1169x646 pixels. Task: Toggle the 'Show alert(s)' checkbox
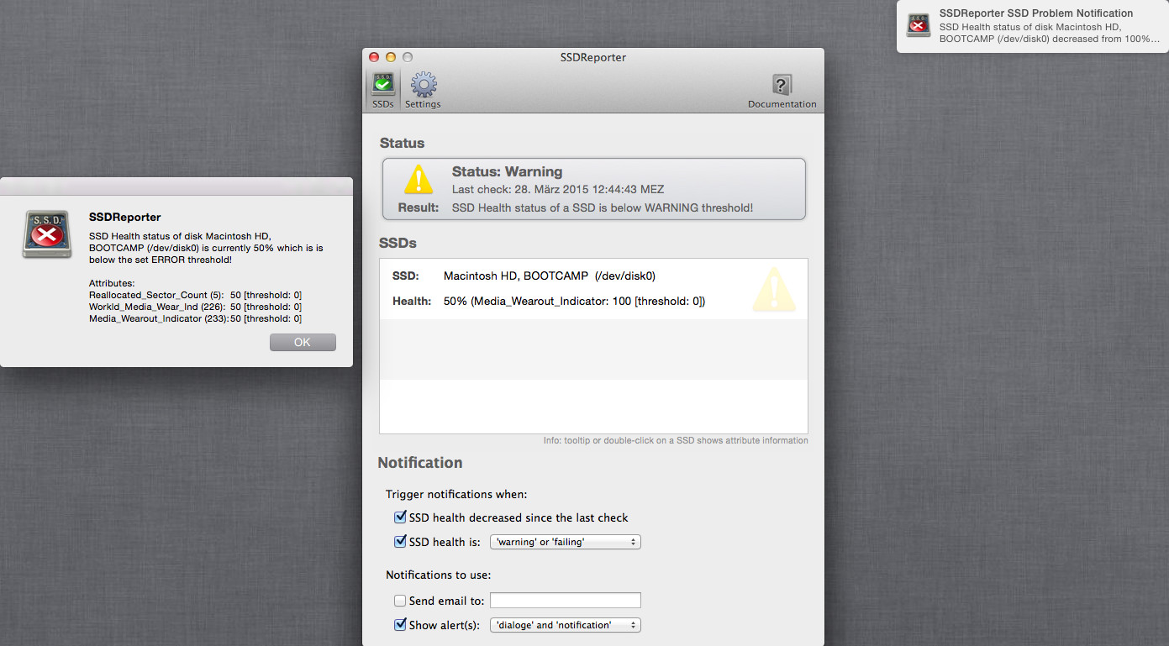click(400, 625)
